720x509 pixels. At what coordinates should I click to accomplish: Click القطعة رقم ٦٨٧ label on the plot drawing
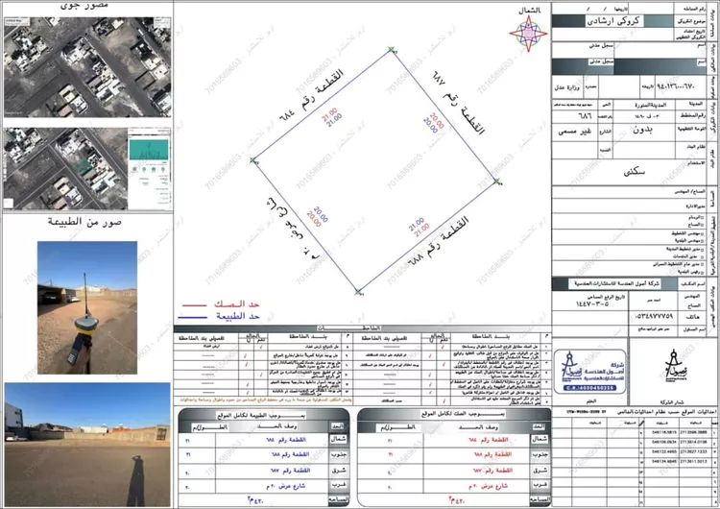(x=457, y=102)
